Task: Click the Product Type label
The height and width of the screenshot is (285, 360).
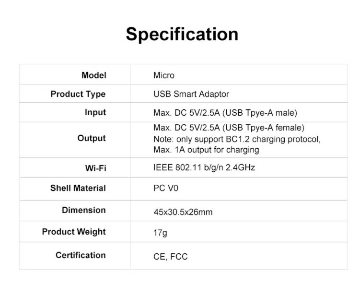Action: [x=78, y=94]
